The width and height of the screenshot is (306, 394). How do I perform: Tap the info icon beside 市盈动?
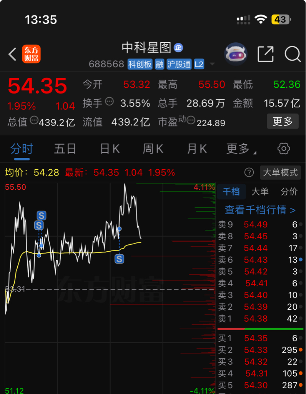(191, 120)
